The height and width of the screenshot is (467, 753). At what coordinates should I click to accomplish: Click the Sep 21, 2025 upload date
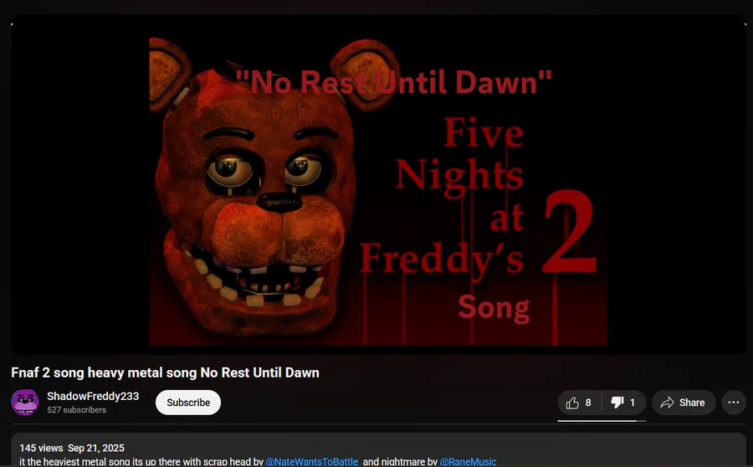pyautogui.click(x=96, y=449)
